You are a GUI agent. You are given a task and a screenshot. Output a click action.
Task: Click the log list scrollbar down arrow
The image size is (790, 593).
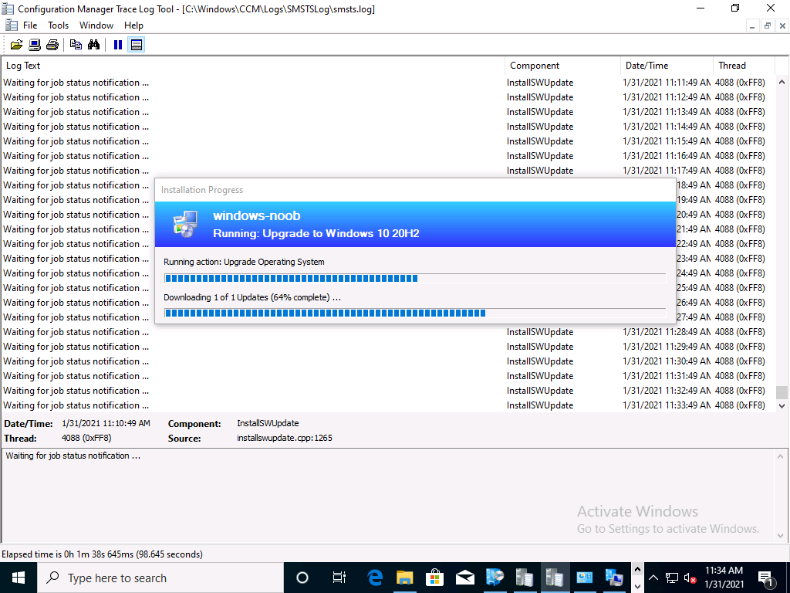click(782, 405)
